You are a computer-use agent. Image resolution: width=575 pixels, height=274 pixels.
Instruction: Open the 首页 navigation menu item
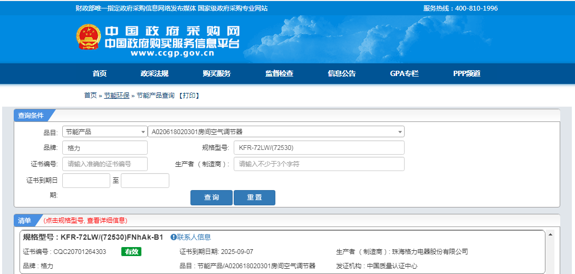[x=99, y=73]
